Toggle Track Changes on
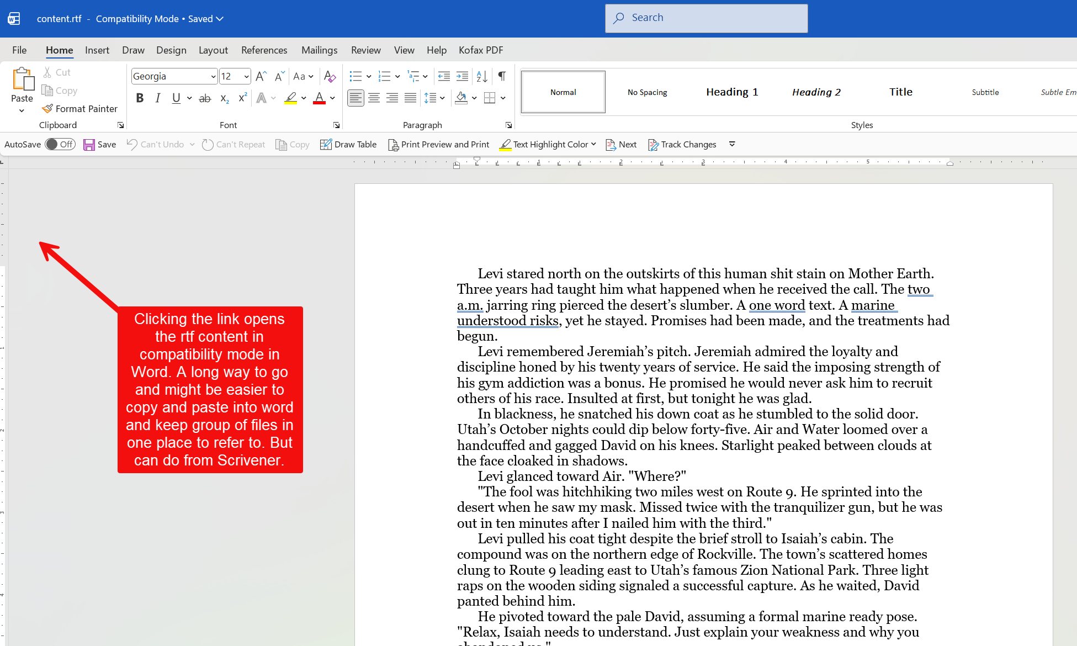This screenshot has width=1077, height=646. pyautogui.click(x=682, y=144)
